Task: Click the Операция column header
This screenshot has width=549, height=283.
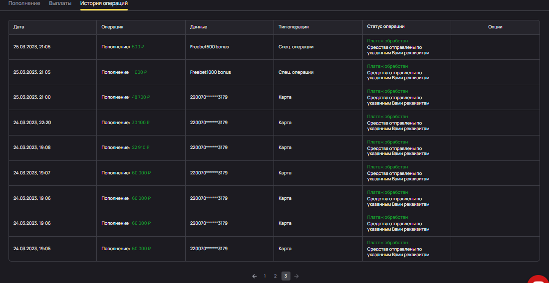Action: [112, 27]
